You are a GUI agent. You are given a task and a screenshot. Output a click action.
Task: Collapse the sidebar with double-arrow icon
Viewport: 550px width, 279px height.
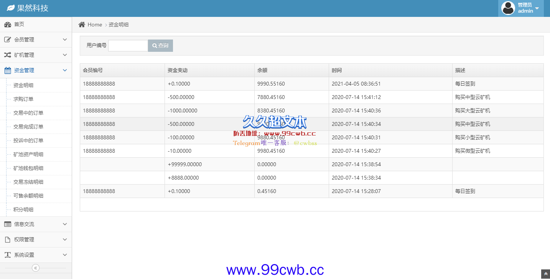tap(36, 268)
